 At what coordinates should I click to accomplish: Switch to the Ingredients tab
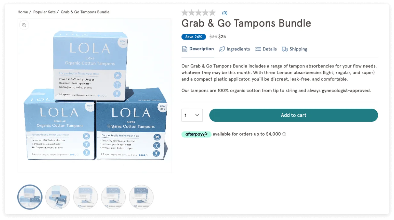[234, 49]
